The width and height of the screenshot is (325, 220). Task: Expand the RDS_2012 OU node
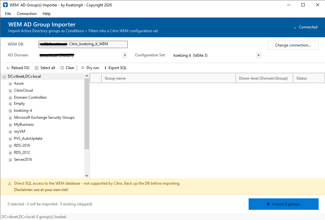10,153
